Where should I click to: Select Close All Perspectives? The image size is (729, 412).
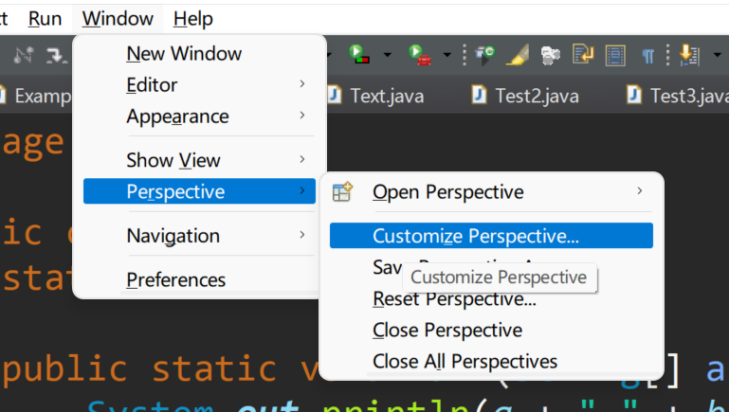click(465, 361)
